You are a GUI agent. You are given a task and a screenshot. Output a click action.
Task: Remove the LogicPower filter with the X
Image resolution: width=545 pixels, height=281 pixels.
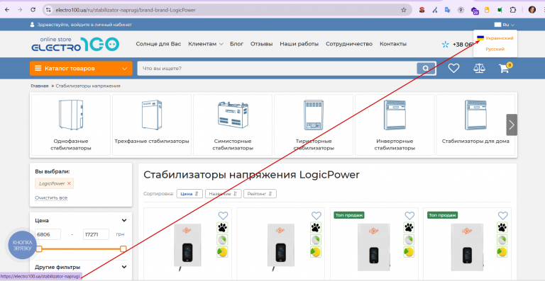[69, 183]
